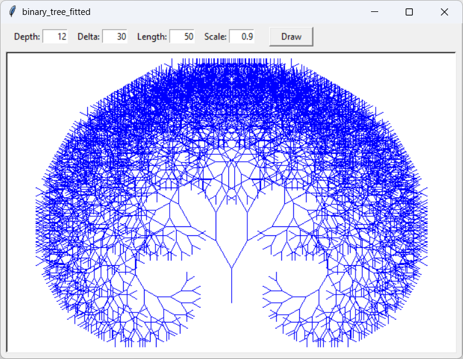Maximize the binary_tree_fitted window
Image resolution: width=463 pixels, height=359 pixels.
point(409,12)
